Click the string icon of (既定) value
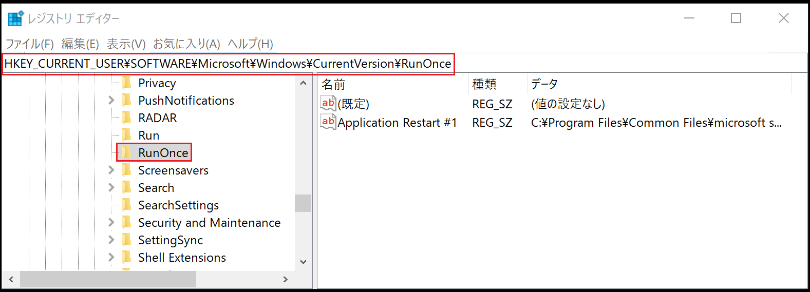 pyautogui.click(x=328, y=103)
